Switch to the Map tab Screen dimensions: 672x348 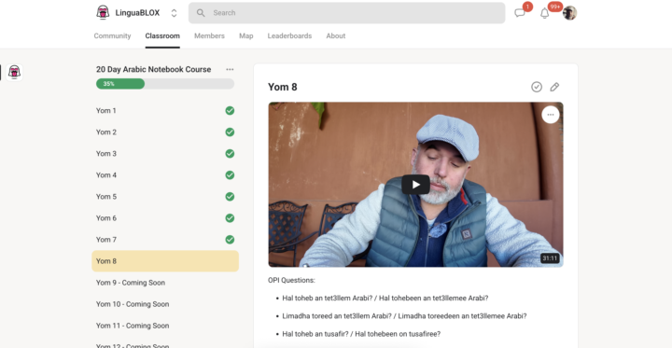(246, 36)
